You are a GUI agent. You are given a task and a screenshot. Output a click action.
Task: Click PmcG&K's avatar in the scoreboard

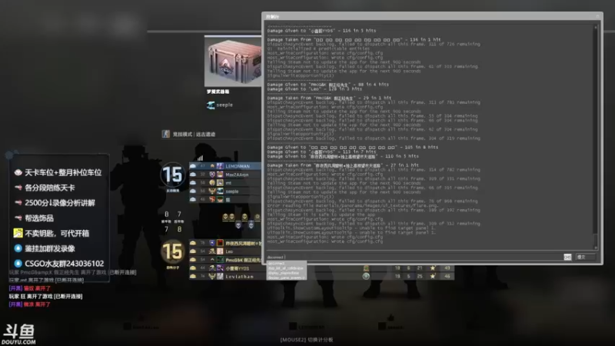tap(220, 260)
